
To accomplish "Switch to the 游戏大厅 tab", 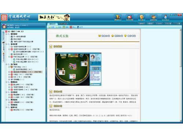I will tap(52, 24).
